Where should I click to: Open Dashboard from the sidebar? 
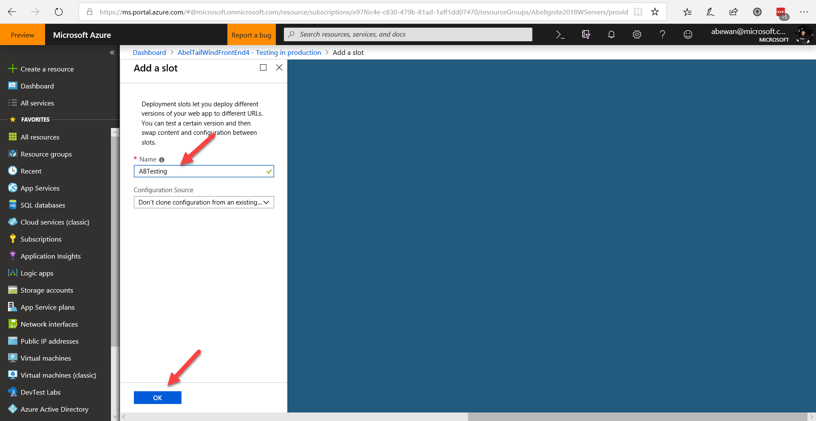coord(37,86)
